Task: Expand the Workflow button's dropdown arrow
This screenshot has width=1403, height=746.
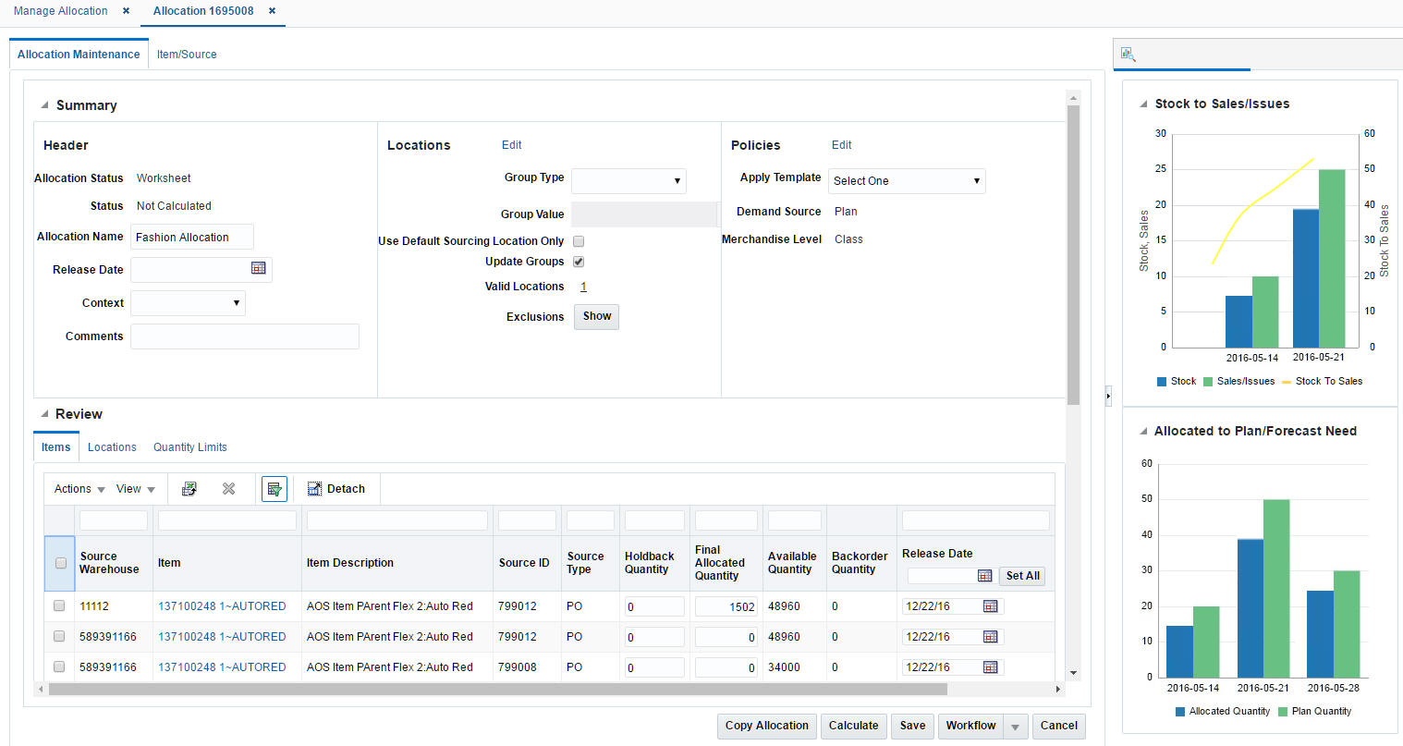Action: click(1015, 726)
